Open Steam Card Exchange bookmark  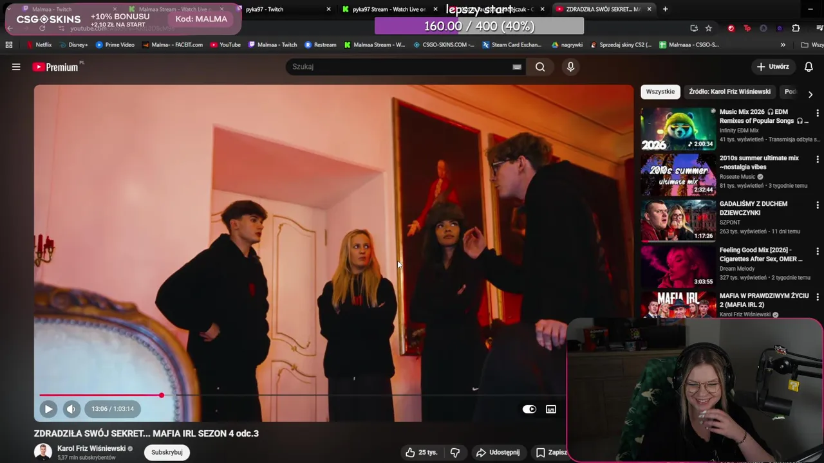[x=512, y=45]
